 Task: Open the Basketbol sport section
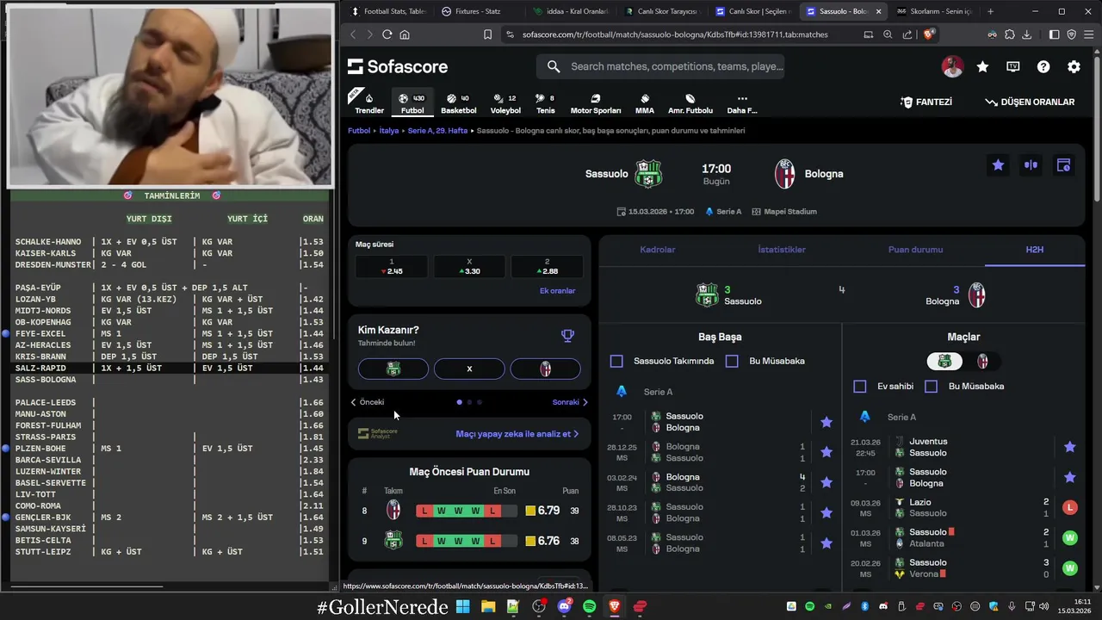tap(458, 103)
